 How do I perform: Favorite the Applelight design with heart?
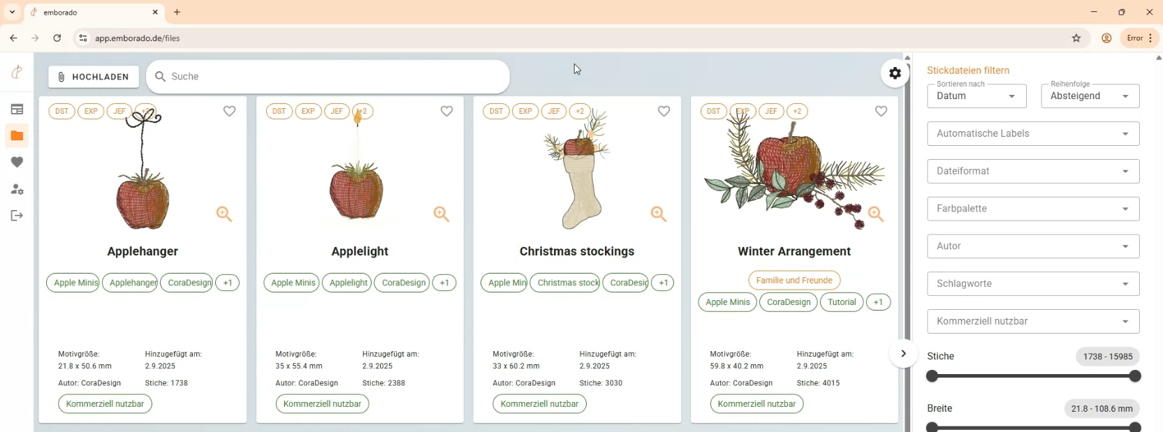pyautogui.click(x=446, y=111)
